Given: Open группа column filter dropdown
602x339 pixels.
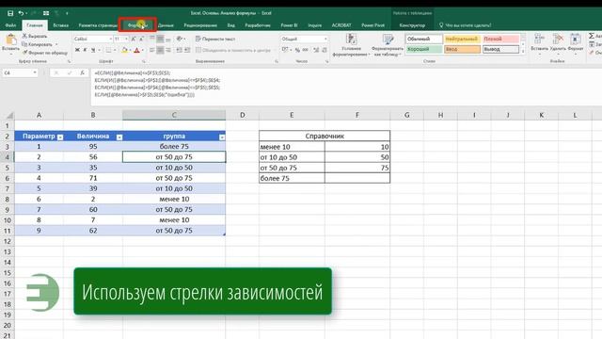Looking at the screenshot, I should (x=222, y=137).
